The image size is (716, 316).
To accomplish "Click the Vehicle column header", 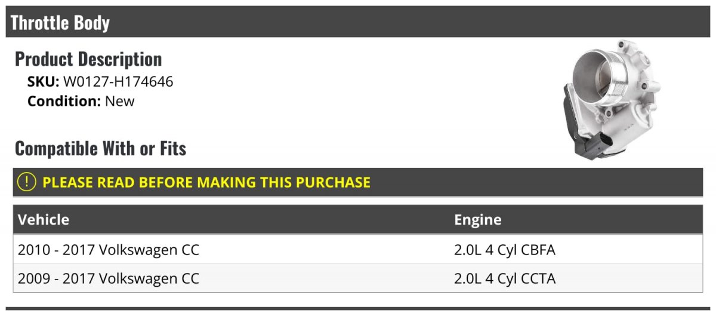I will coord(44,220).
